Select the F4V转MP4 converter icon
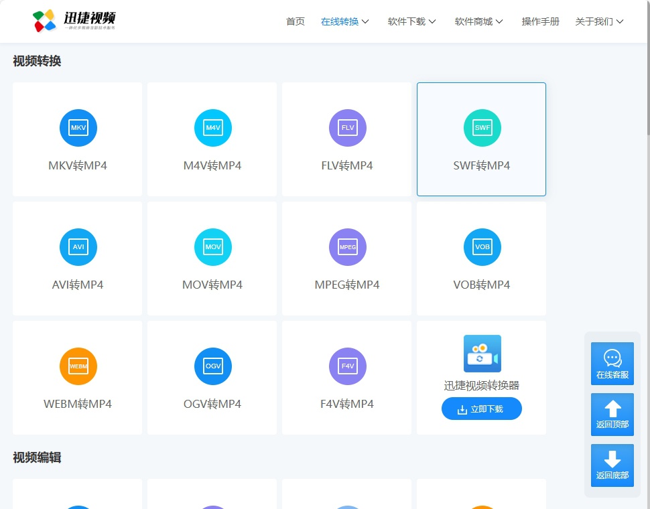 pos(347,366)
